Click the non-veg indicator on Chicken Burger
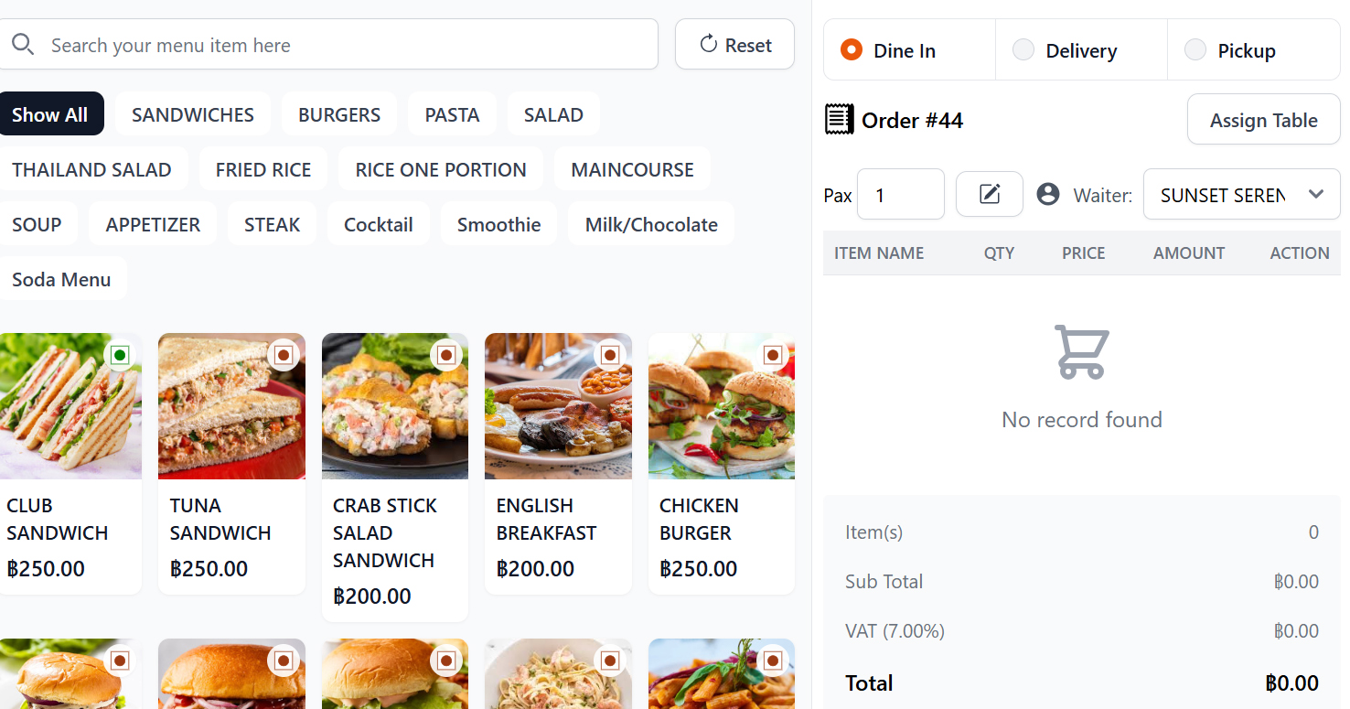This screenshot has height=709, width=1350. (x=773, y=355)
